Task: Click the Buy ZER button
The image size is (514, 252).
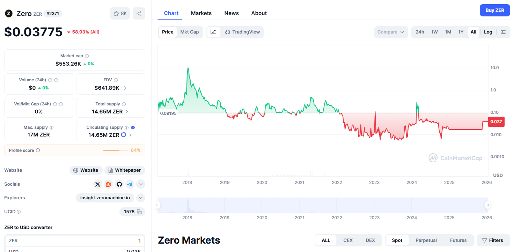Action: click(x=495, y=10)
